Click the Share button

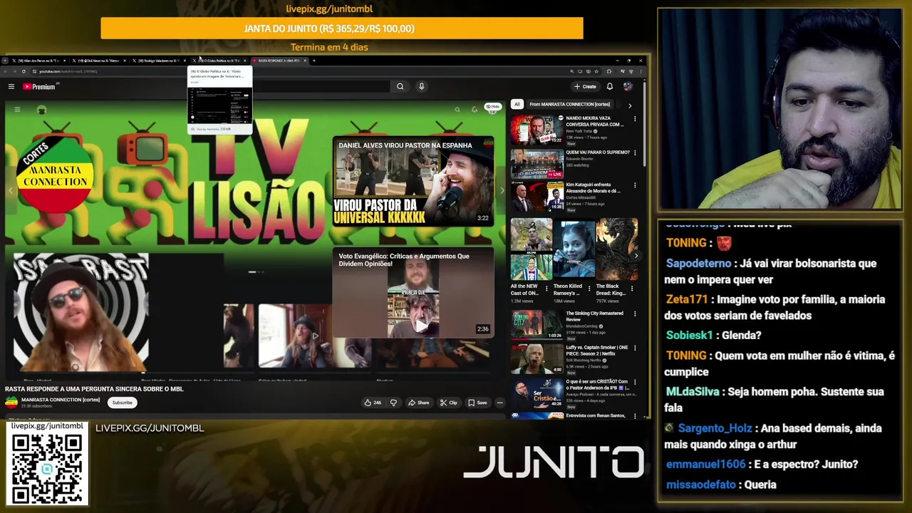tap(418, 403)
